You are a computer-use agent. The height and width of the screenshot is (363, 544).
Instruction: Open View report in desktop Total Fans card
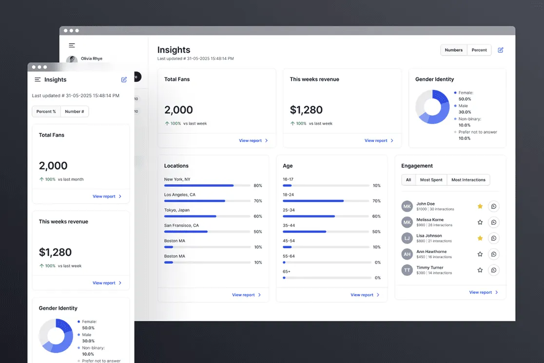(253, 141)
